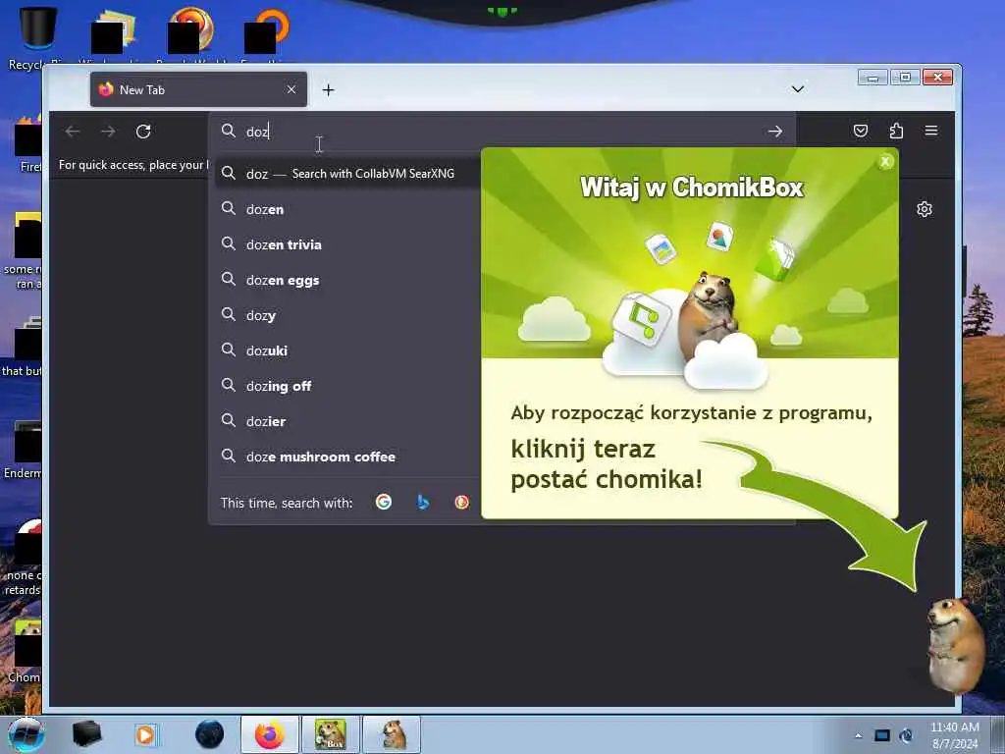
Task: Click the monitor network tray icon
Action: click(x=882, y=735)
